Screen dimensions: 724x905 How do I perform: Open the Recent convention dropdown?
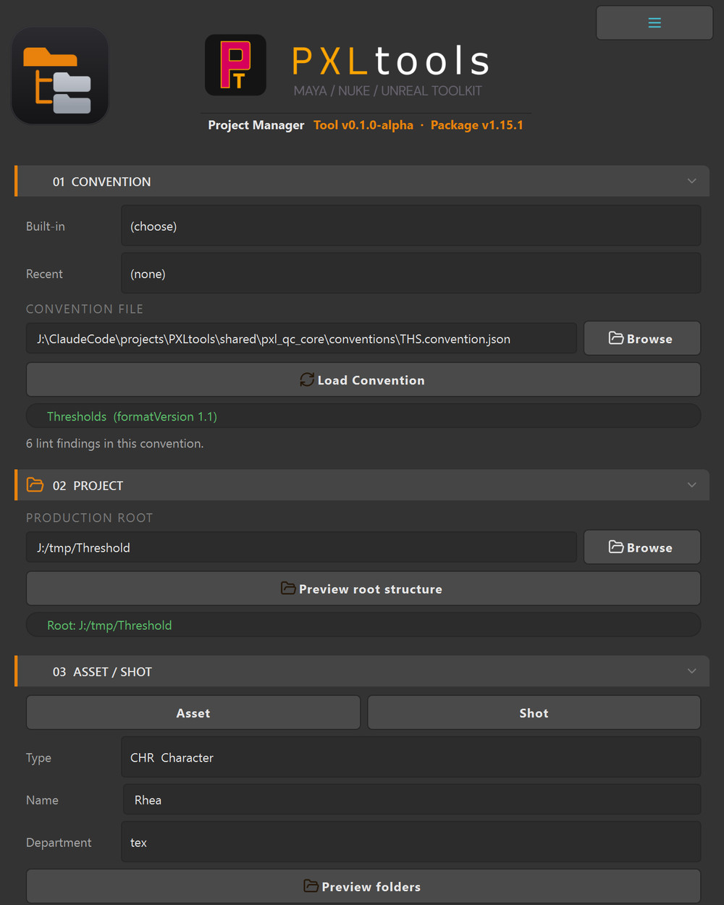coord(411,274)
